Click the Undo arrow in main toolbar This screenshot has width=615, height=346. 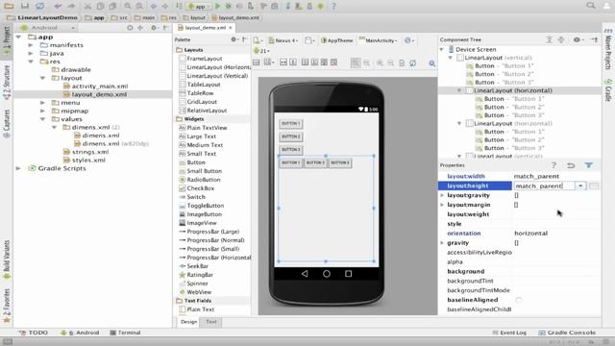(58, 6)
